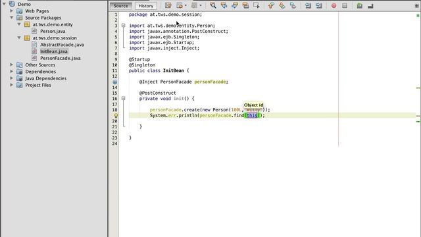
Task: Select the Source Packages label
Action: (43, 18)
